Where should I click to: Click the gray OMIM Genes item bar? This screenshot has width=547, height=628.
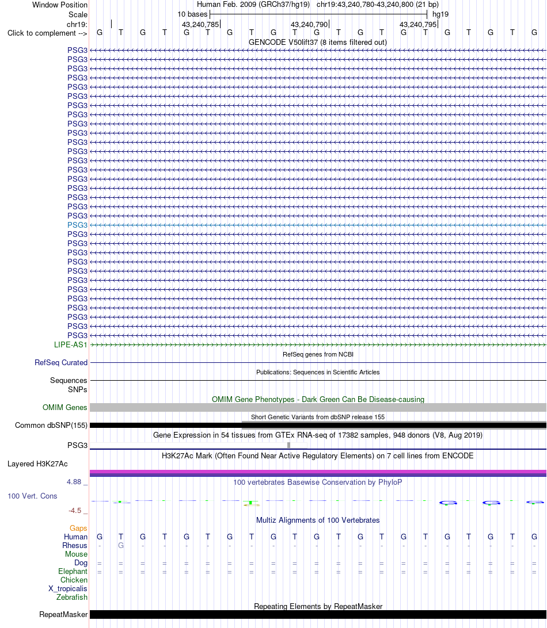pyautogui.click(x=318, y=407)
